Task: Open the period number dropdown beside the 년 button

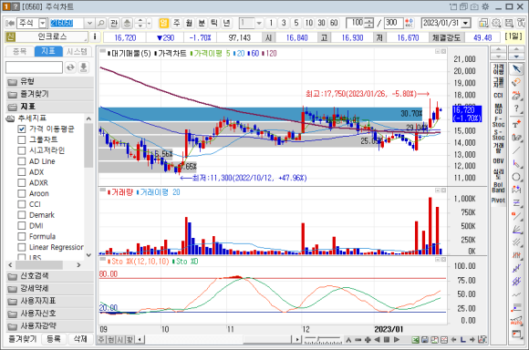Action: (259, 23)
